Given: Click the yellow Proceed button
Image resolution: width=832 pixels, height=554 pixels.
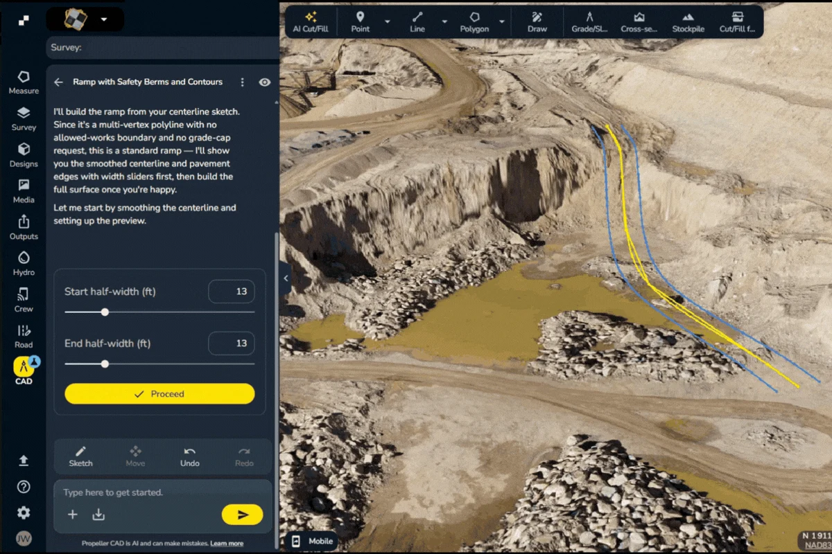Looking at the screenshot, I should [x=159, y=393].
